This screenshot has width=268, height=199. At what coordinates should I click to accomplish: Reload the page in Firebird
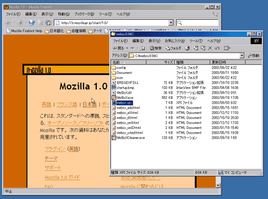coord(32,22)
